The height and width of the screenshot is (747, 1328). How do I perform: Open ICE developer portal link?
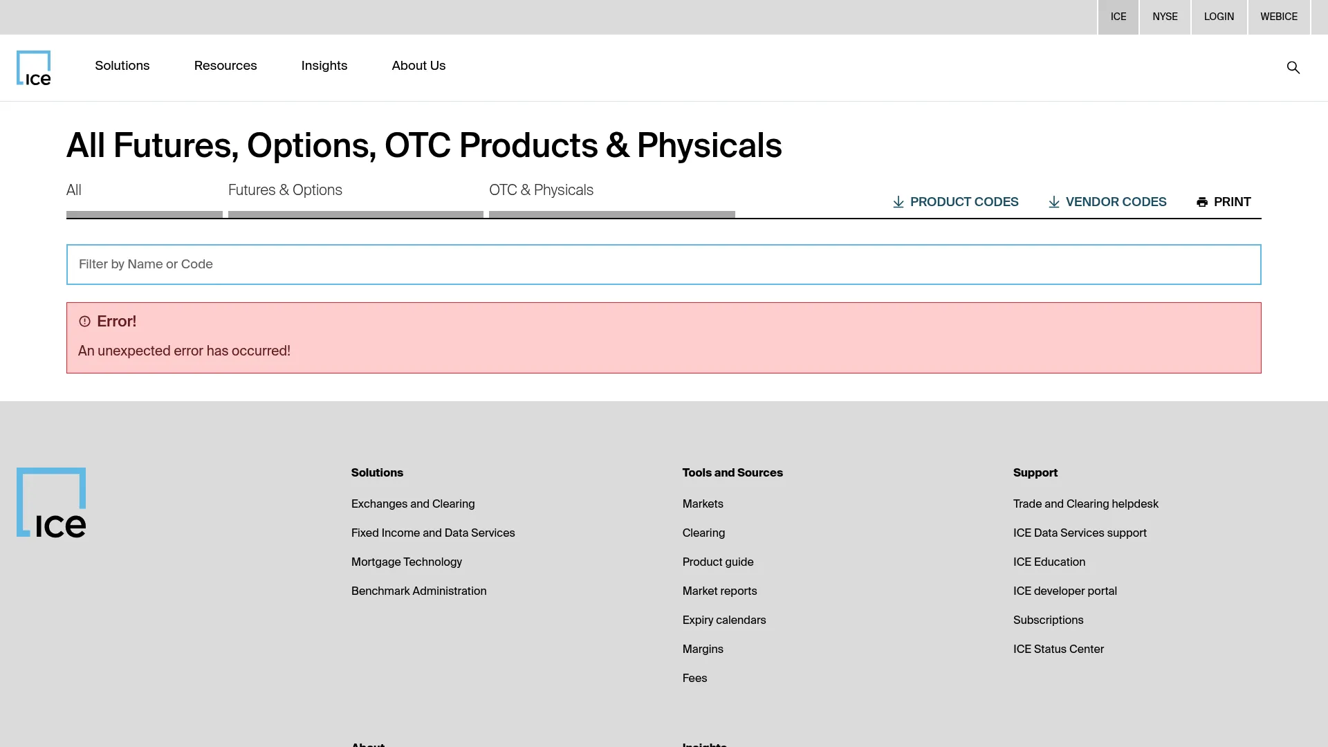point(1065,591)
